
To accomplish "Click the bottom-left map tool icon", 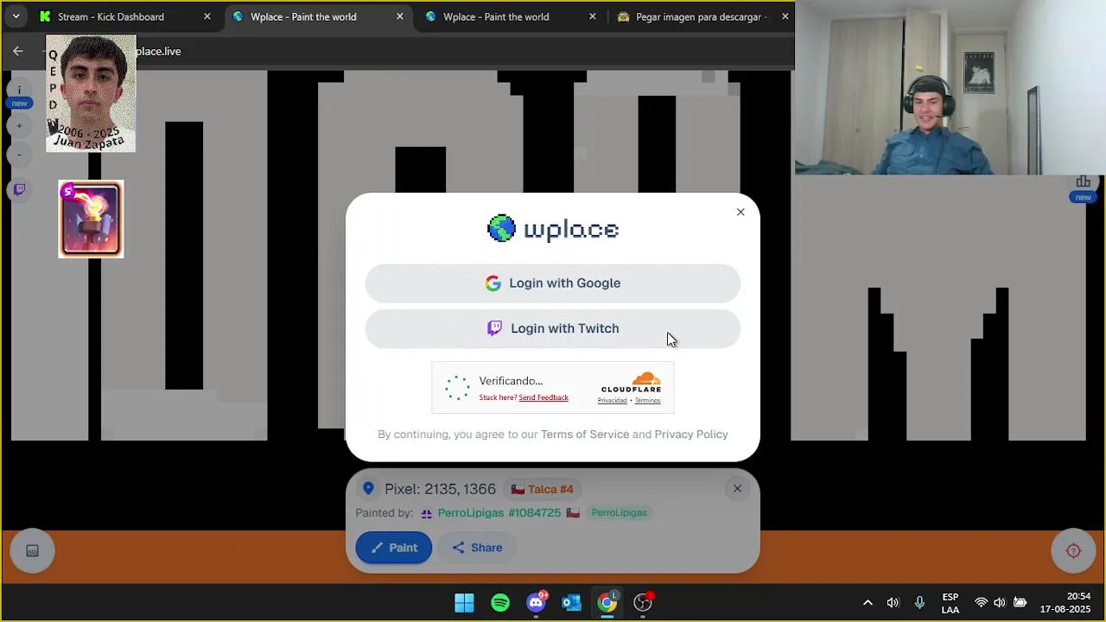I will pos(32,551).
